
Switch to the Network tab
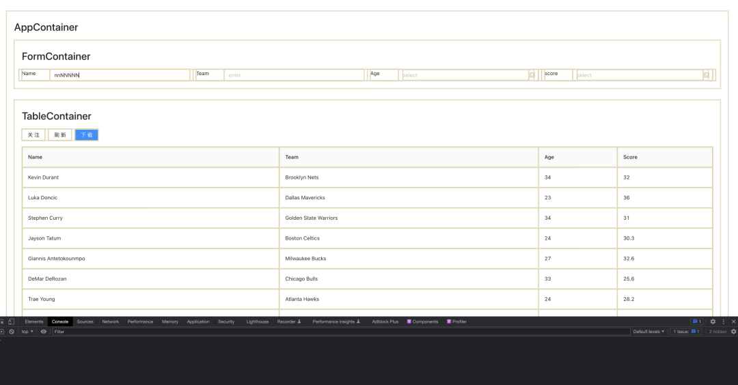(111, 322)
